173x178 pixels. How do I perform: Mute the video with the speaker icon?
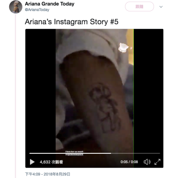pyautogui.click(x=147, y=162)
